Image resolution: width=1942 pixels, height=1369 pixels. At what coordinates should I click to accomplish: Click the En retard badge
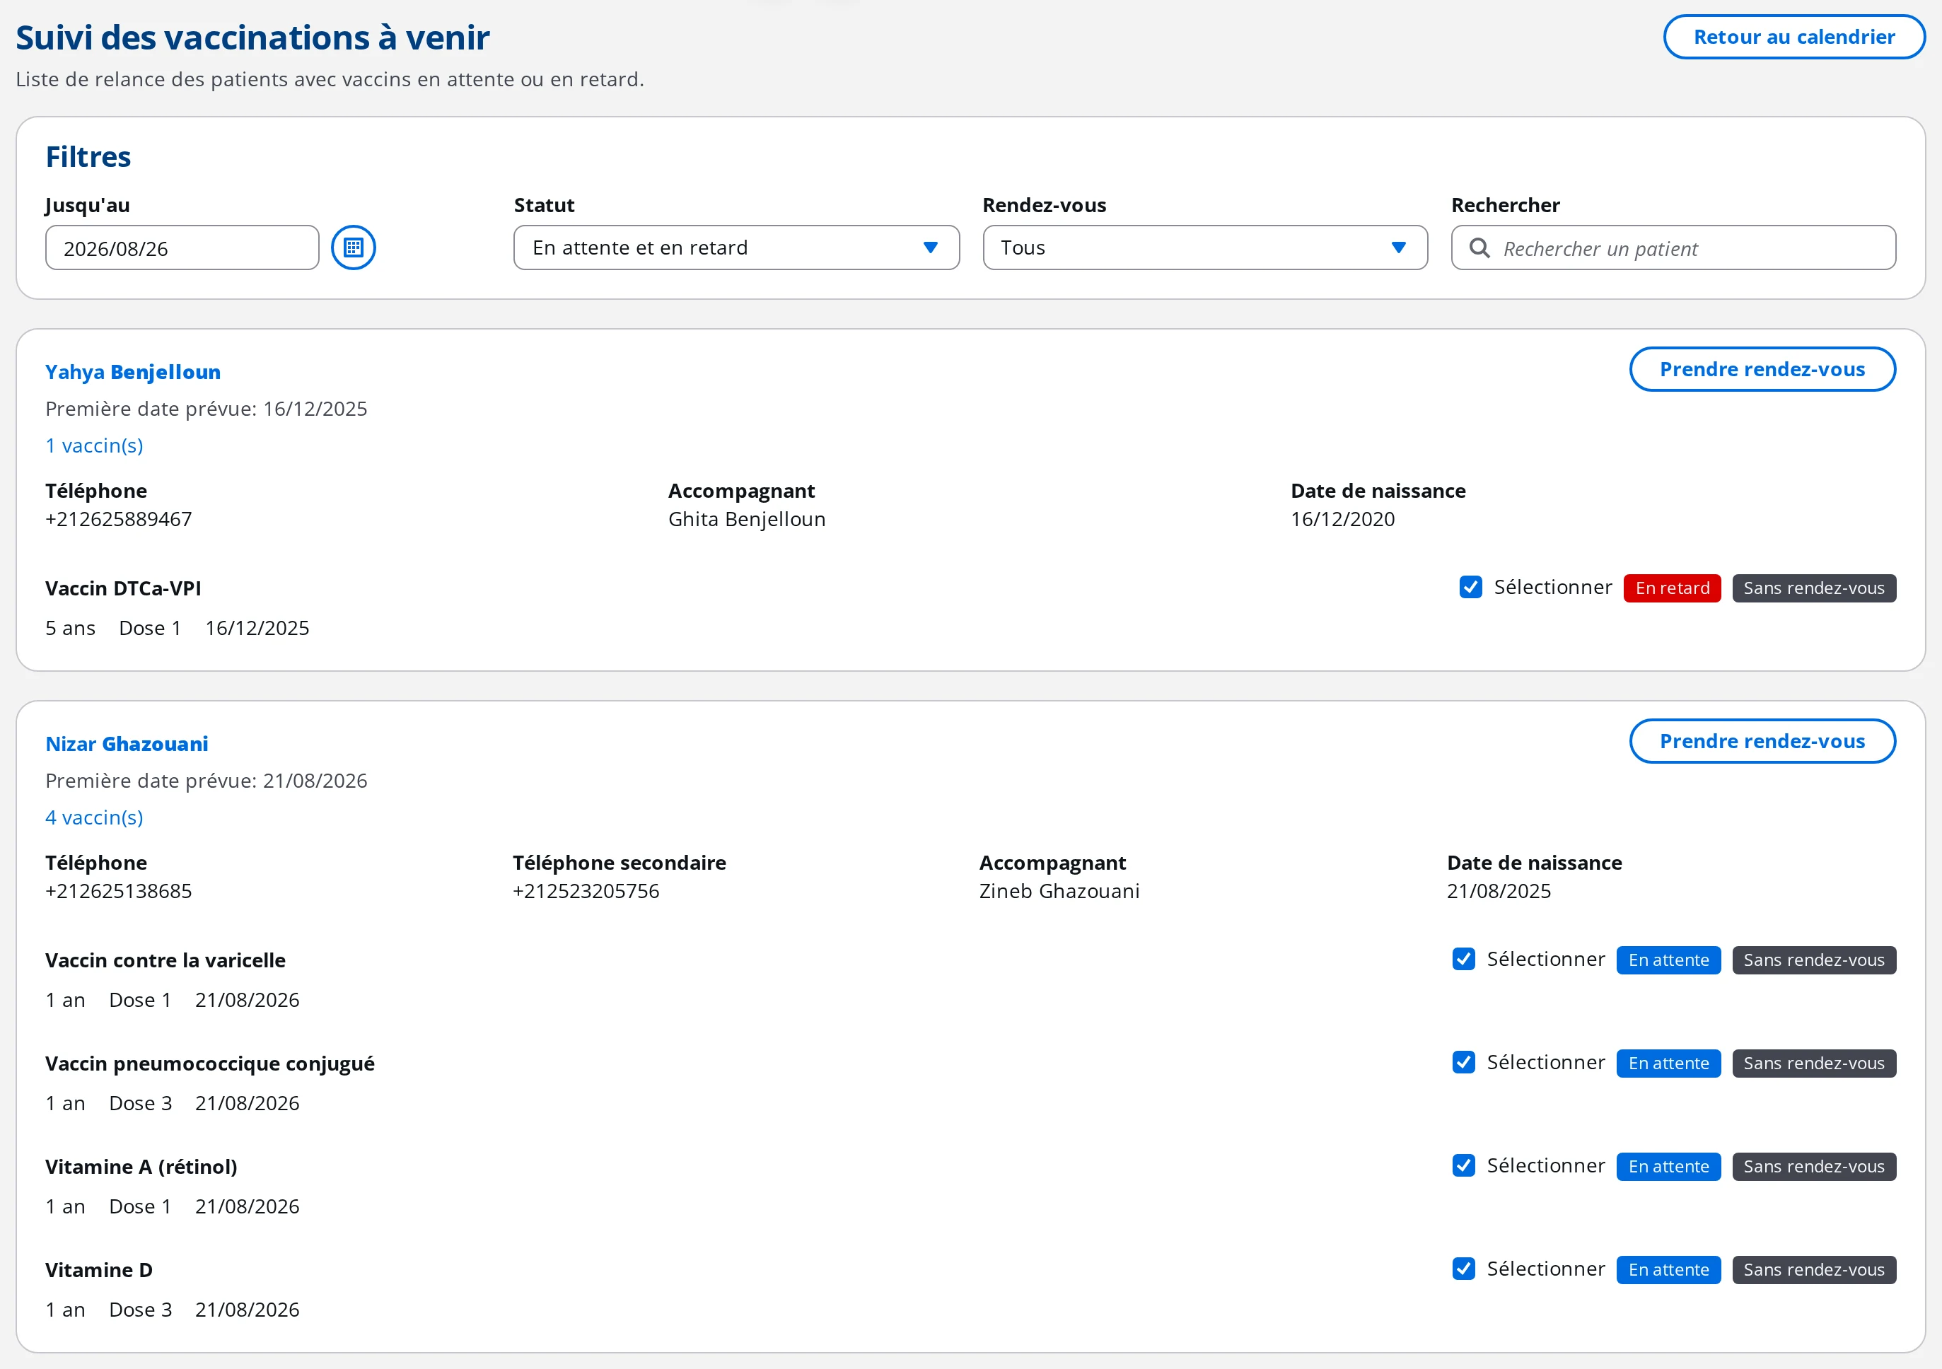pyautogui.click(x=1671, y=588)
